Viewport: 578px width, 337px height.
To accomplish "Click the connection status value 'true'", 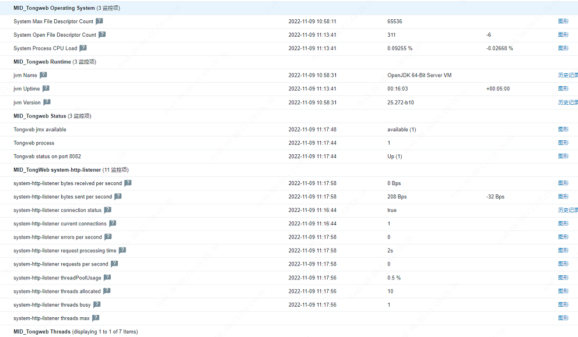I will coord(392,210).
